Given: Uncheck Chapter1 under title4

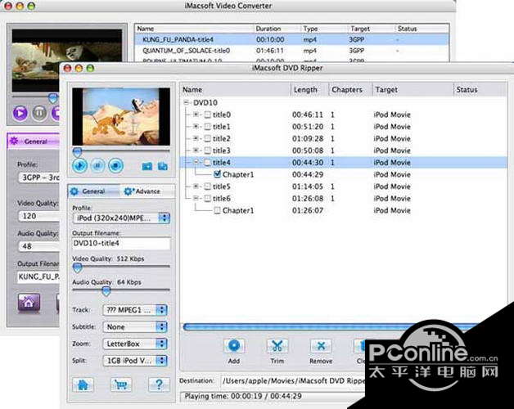Looking at the screenshot, I should coord(217,174).
